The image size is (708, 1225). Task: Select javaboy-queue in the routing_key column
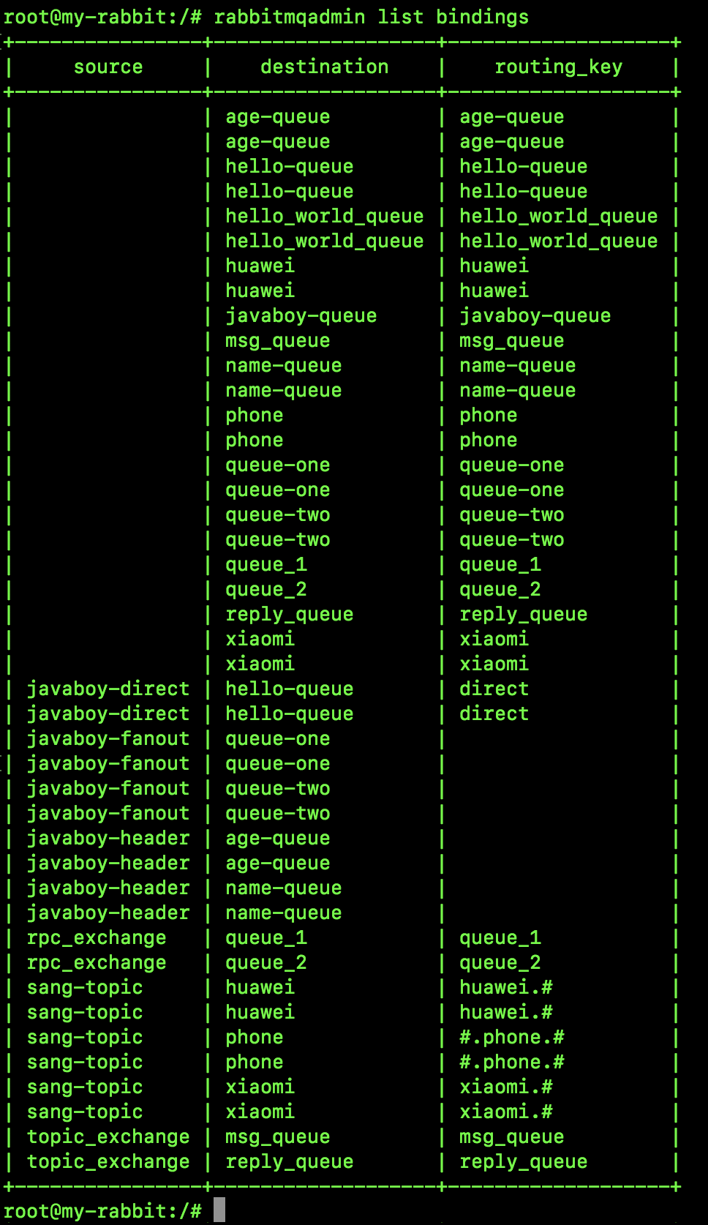(535, 315)
